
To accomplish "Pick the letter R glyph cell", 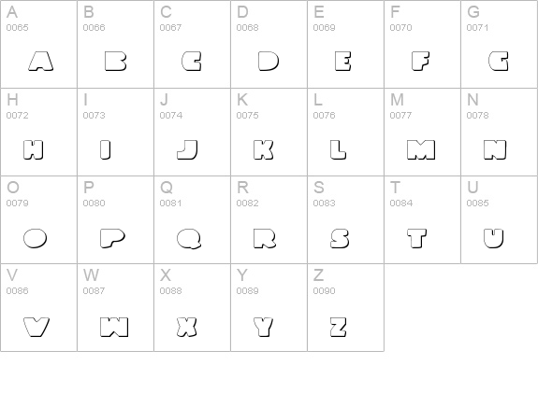I will tap(269, 219).
